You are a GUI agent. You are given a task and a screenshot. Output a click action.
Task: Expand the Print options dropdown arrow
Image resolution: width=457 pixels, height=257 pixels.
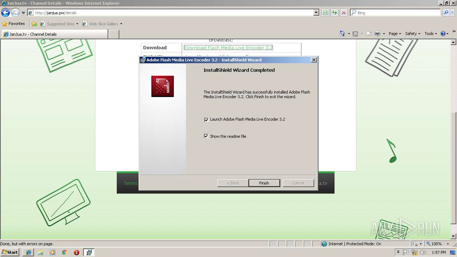click(x=384, y=34)
